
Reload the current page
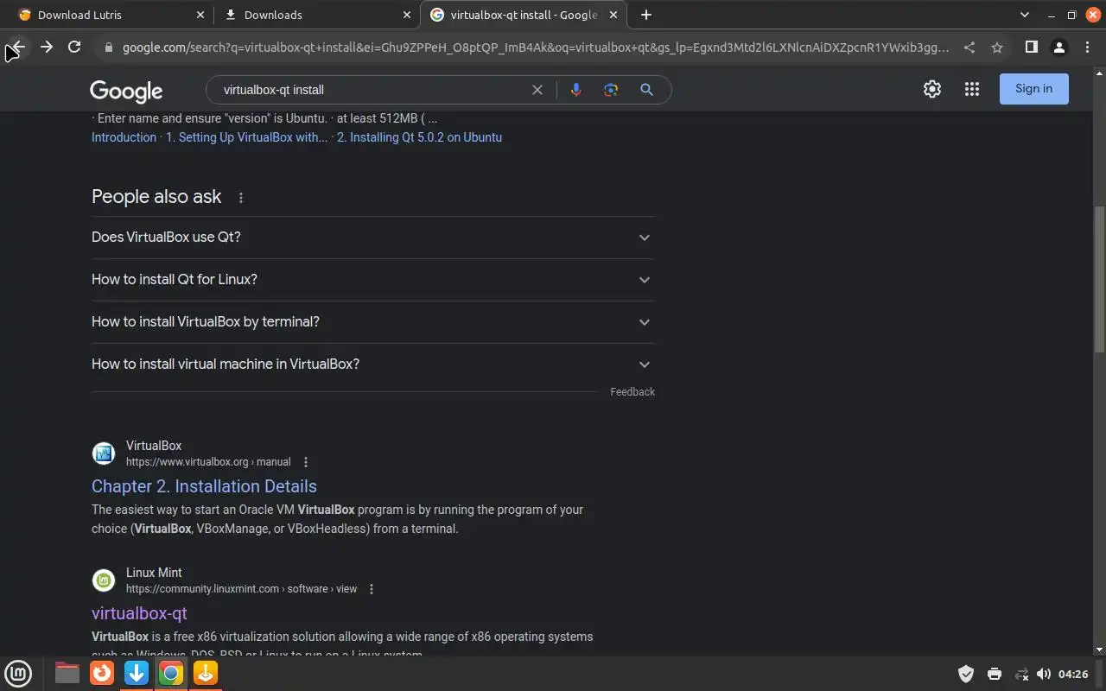tap(74, 48)
